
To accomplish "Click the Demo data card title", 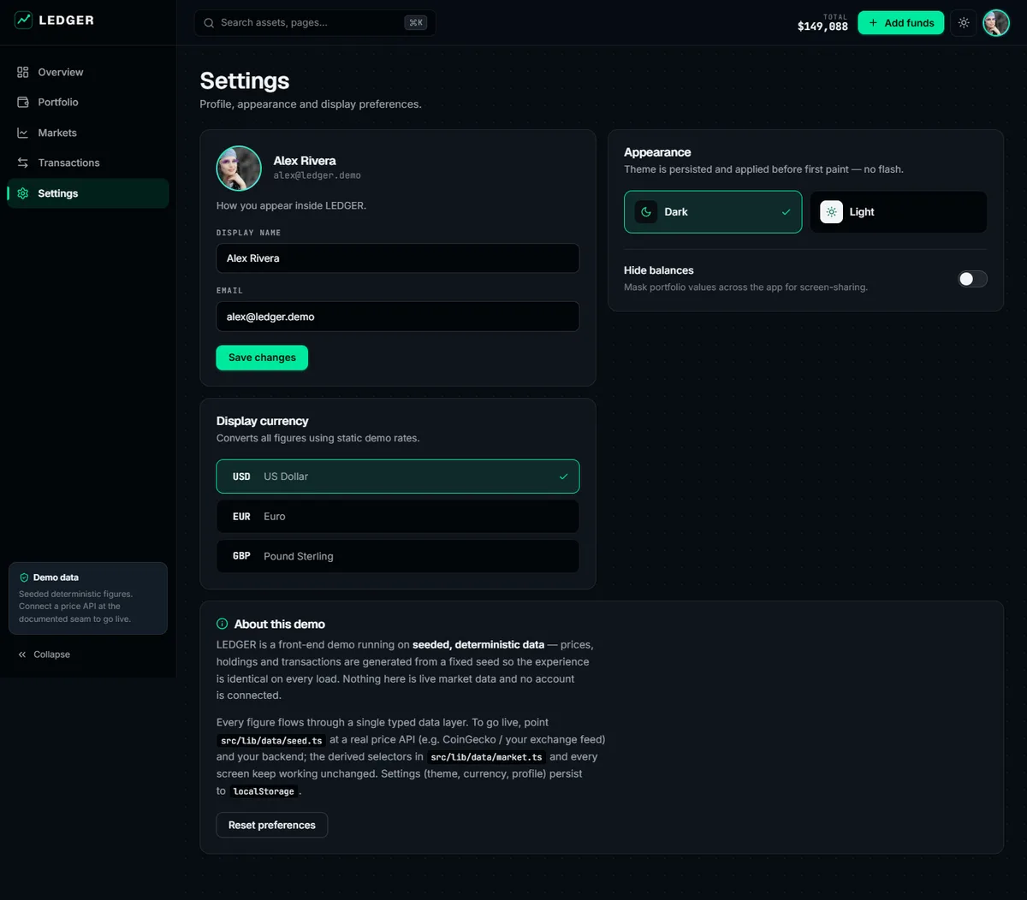I will [x=56, y=577].
